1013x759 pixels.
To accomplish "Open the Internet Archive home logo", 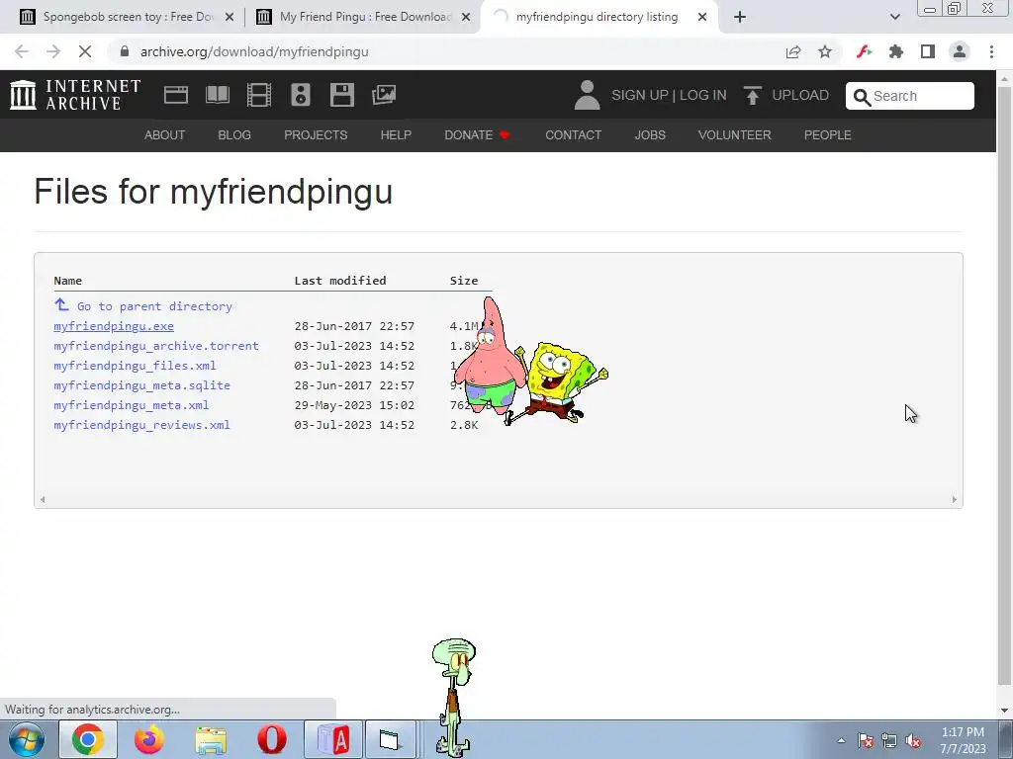I will pyautogui.click(x=75, y=95).
